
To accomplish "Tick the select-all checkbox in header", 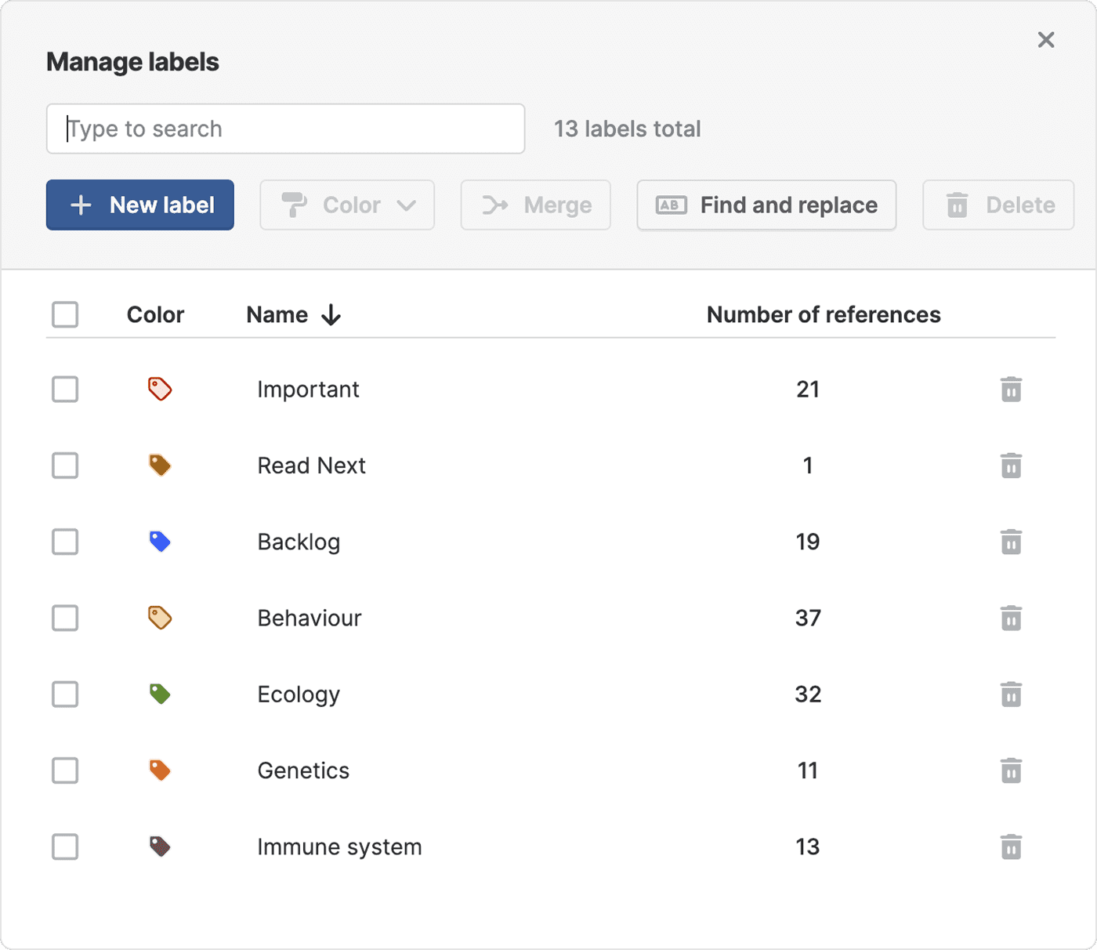I will pyautogui.click(x=65, y=314).
